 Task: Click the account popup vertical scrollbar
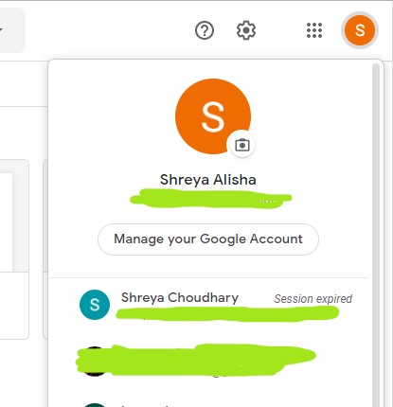click(x=376, y=235)
